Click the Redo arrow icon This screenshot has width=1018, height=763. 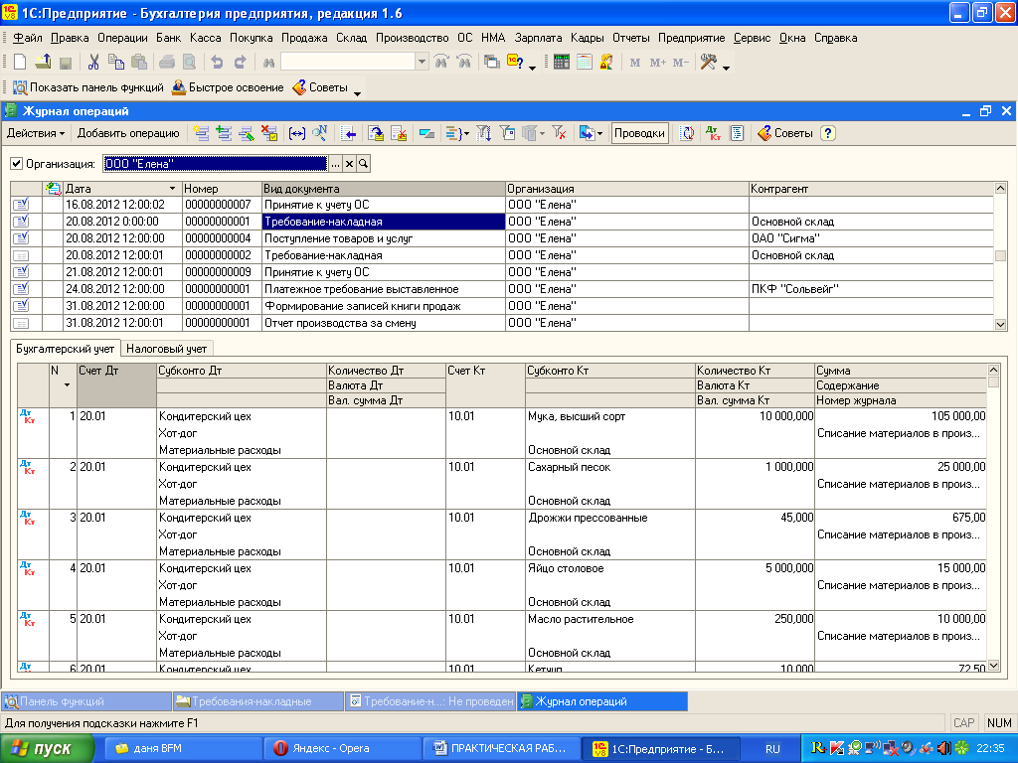pos(241,63)
